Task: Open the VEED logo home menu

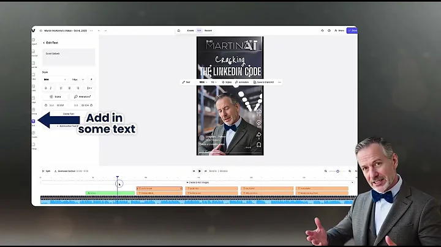Action: 33,31
